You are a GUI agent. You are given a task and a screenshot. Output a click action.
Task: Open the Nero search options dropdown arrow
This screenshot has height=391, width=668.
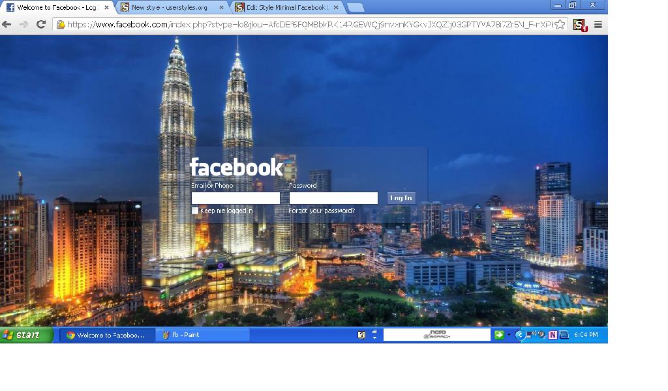(x=509, y=335)
